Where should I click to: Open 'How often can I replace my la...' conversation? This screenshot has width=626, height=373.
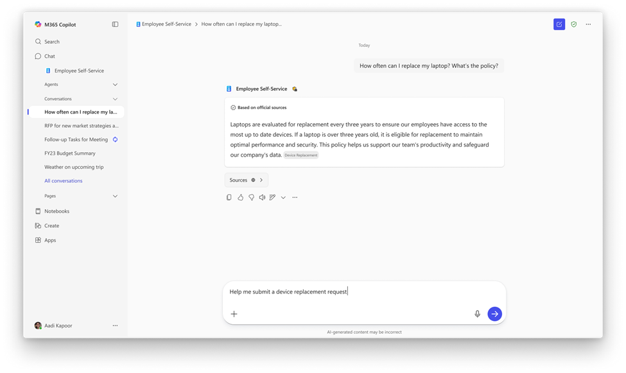coord(76,112)
